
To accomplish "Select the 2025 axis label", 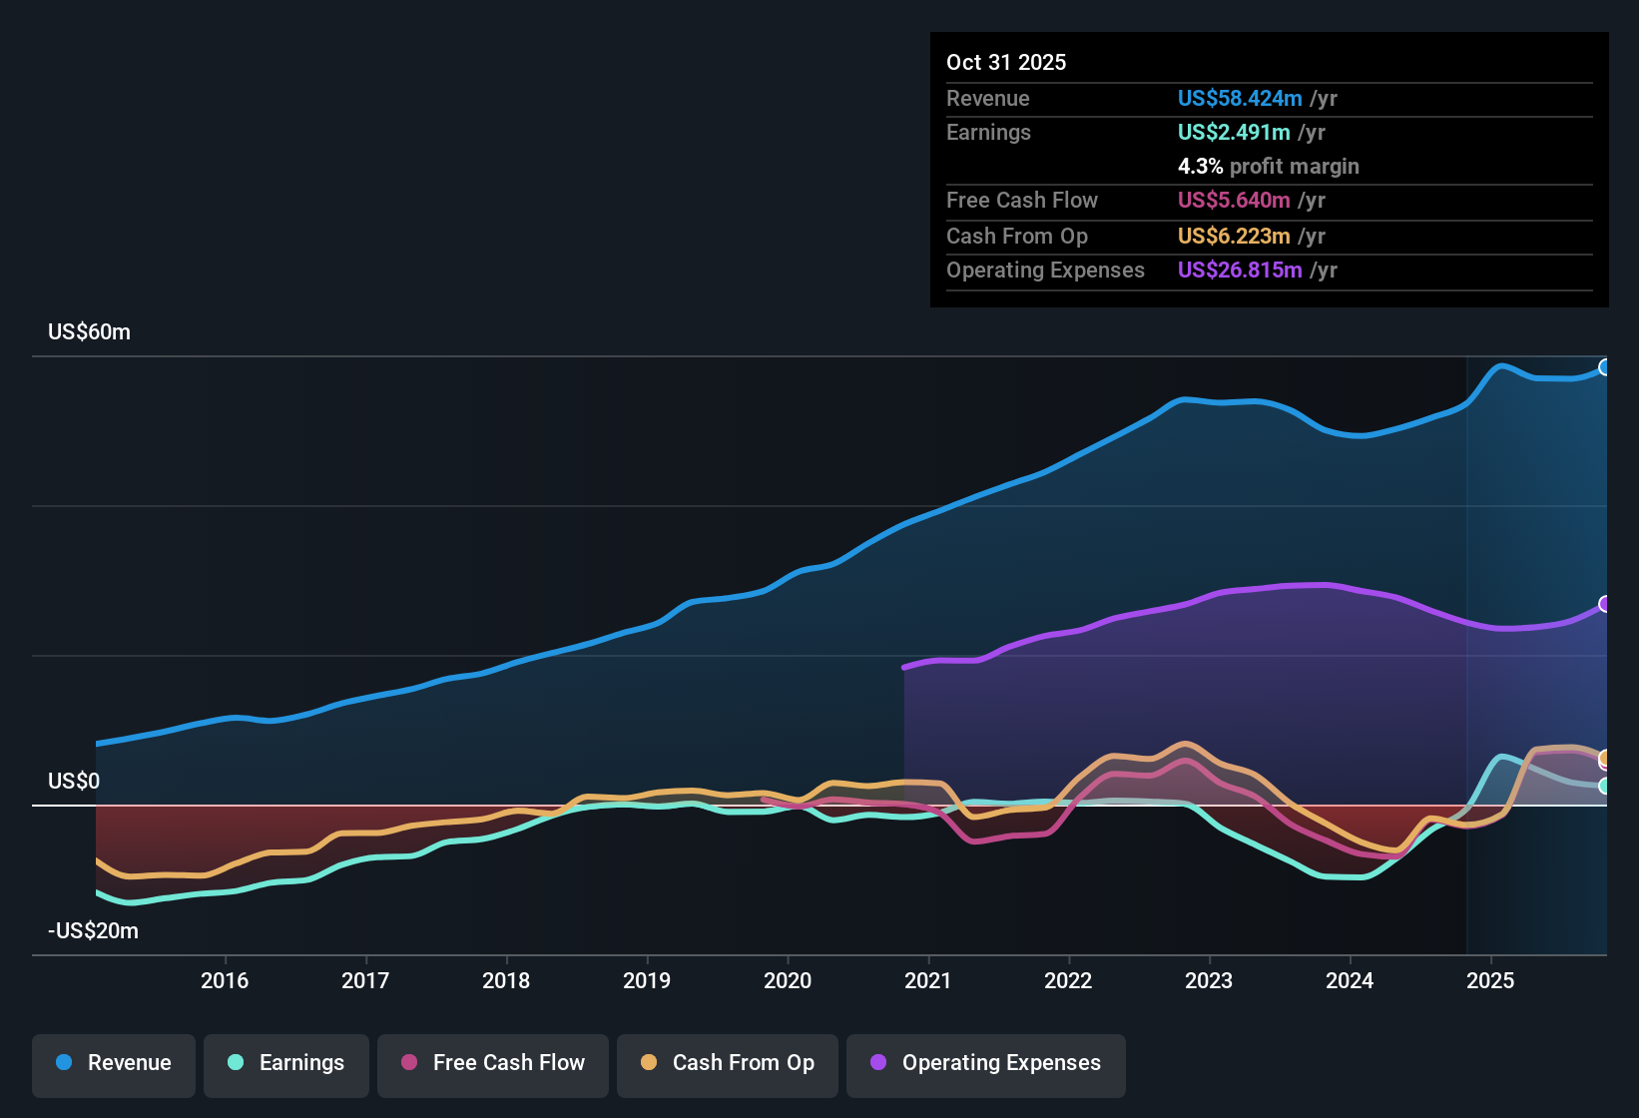I will click(1491, 981).
